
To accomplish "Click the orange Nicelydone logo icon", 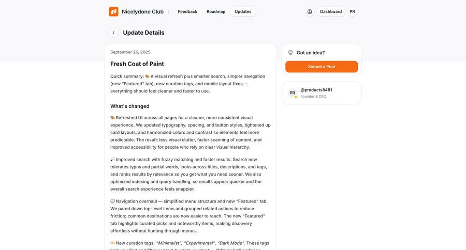I will (x=113, y=11).
